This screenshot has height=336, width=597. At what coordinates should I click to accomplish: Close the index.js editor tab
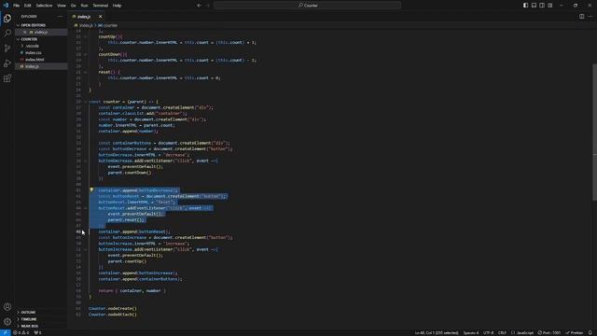point(100,17)
